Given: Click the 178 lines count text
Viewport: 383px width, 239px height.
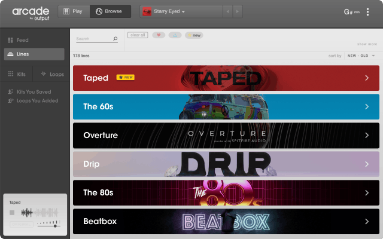Looking at the screenshot, I should 81,56.
